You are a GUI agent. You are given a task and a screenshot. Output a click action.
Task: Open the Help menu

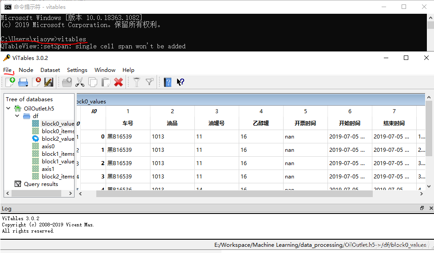click(128, 70)
